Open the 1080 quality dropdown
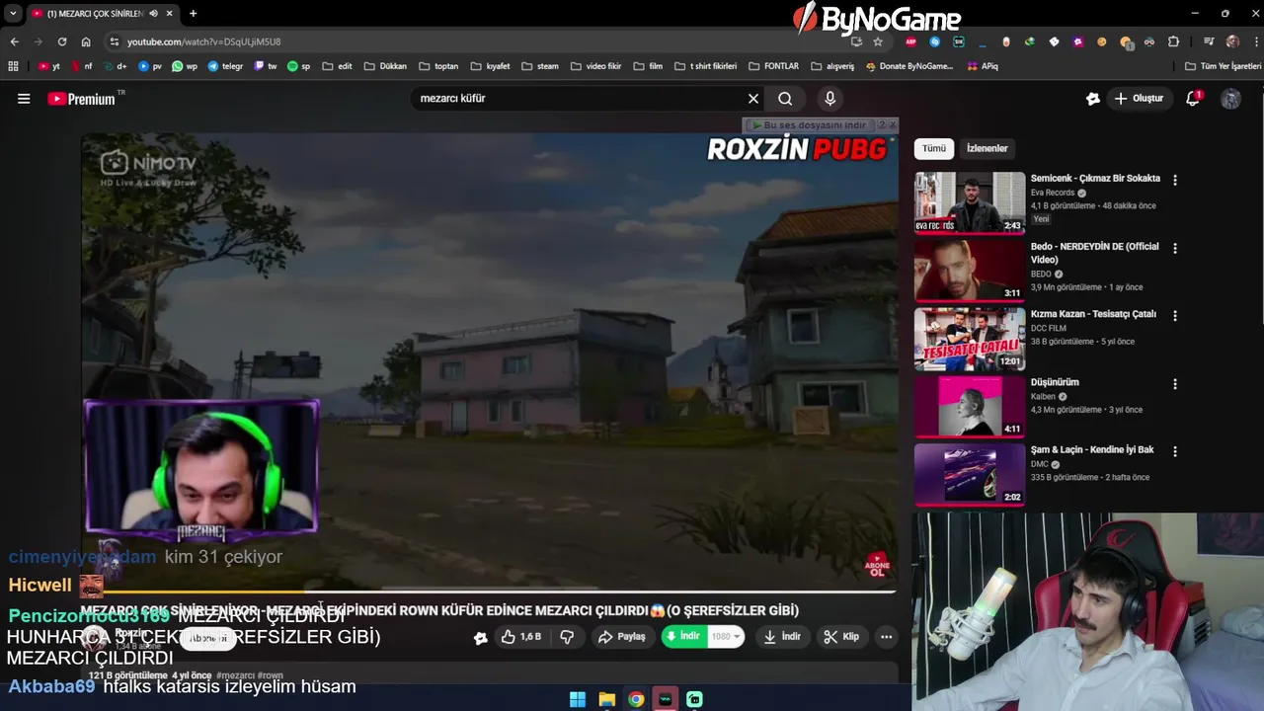1264x711 pixels. tap(726, 637)
